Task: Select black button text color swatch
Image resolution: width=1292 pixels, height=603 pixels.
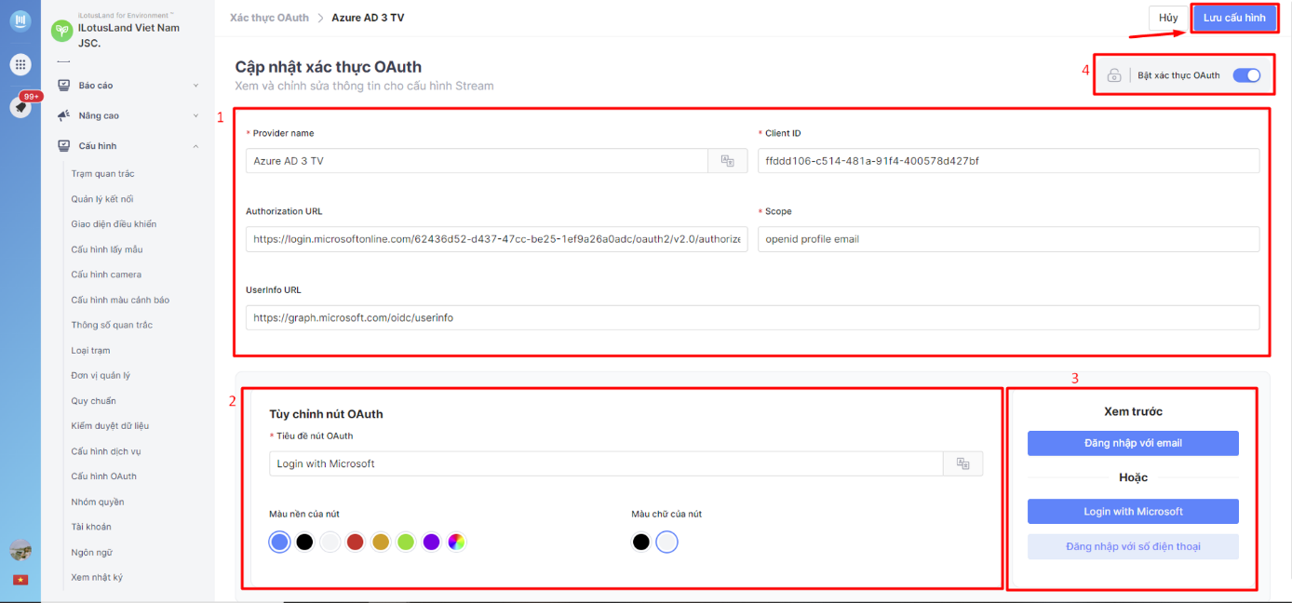Action: [640, 542]
